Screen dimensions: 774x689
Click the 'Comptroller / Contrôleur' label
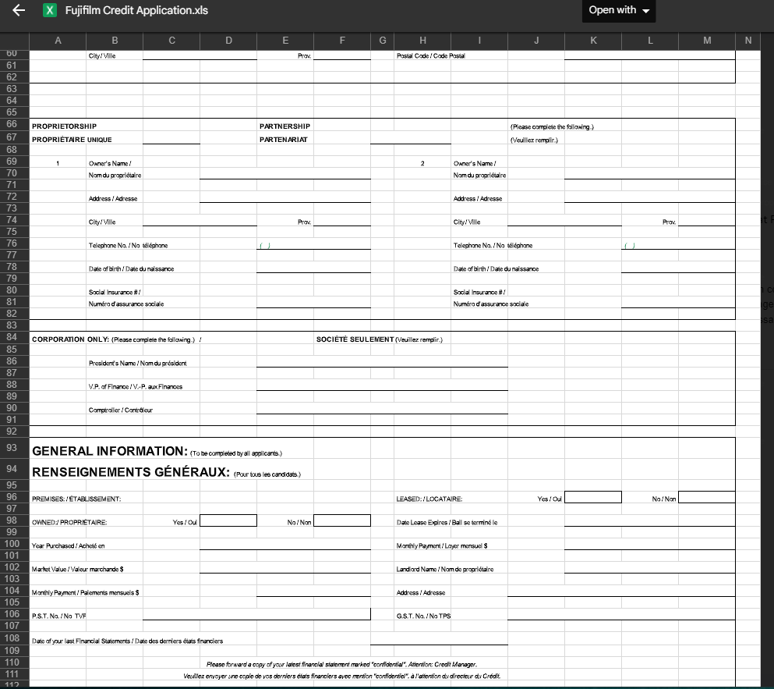coord(121,410)
